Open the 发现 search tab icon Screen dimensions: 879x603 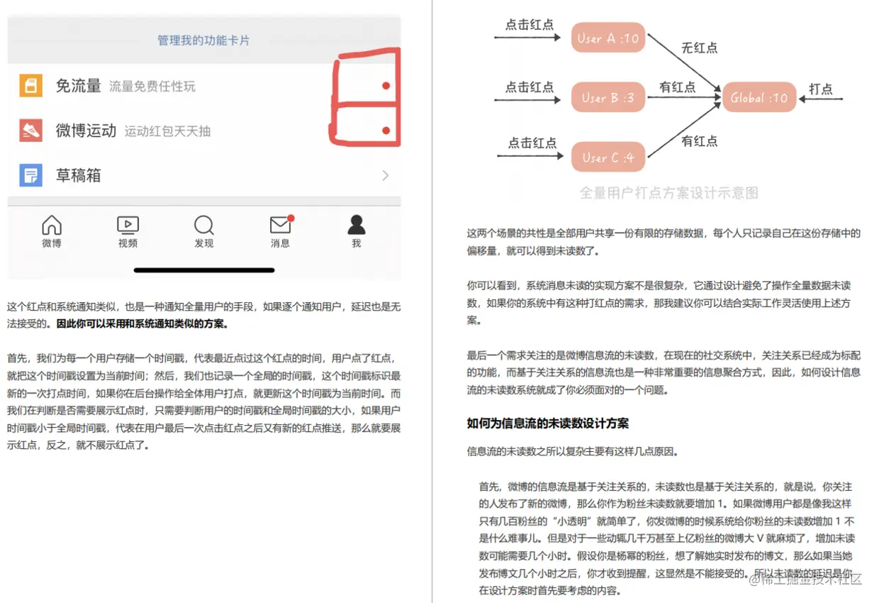tap(204, 226)
